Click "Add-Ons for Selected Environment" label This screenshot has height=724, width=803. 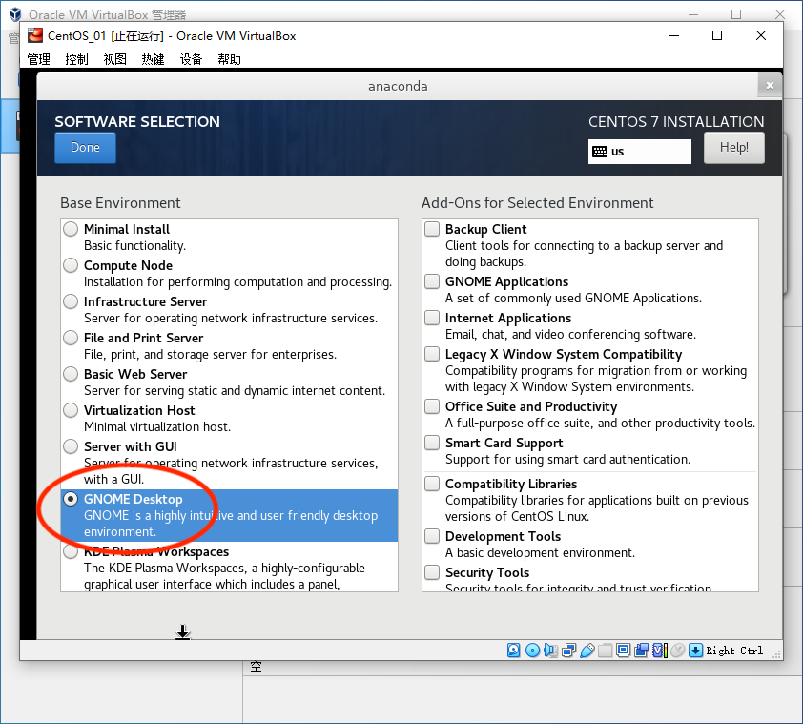(537, 203)
